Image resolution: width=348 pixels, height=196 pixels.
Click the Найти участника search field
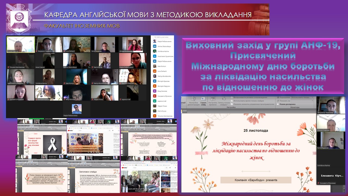click(x=164, y=37)
